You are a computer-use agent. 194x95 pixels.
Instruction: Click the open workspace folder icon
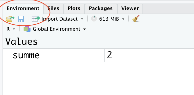point(10,19)
